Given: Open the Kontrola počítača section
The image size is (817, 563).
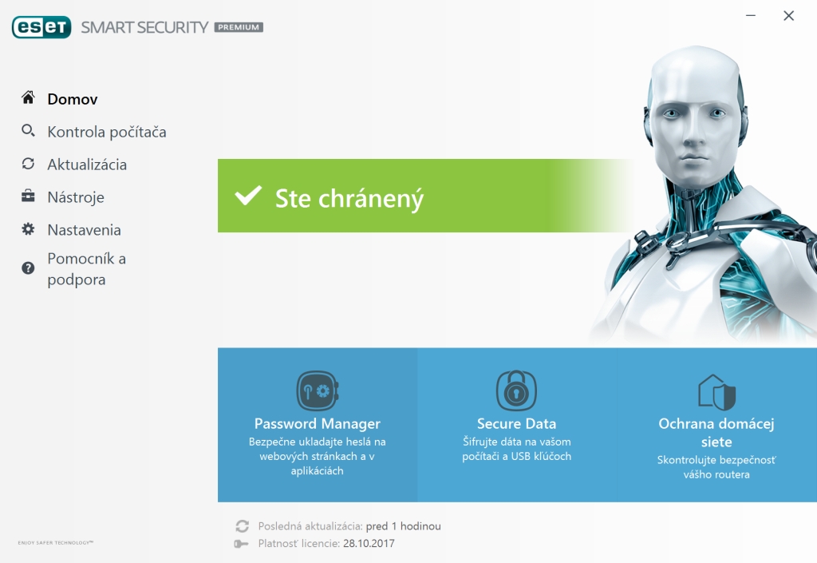Looking at the screenshot, I should [107, 132].
